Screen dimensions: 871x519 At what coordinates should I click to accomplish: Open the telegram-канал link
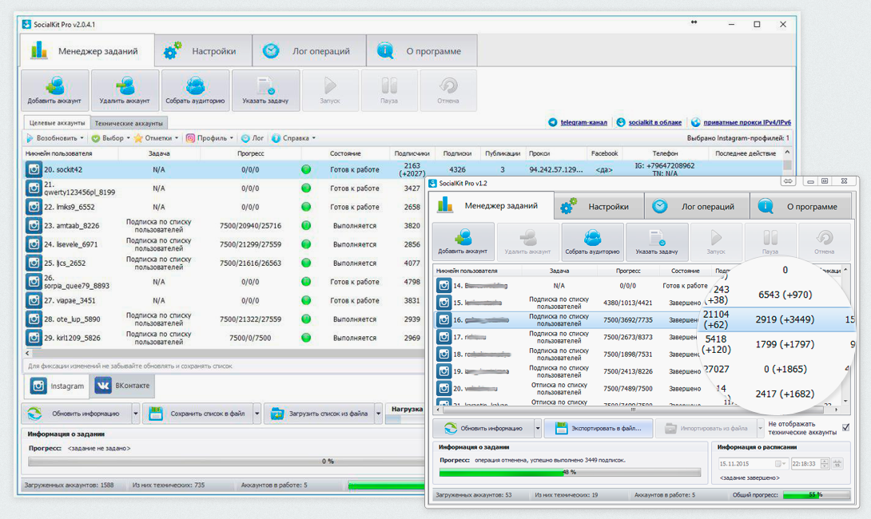(584, 123)
